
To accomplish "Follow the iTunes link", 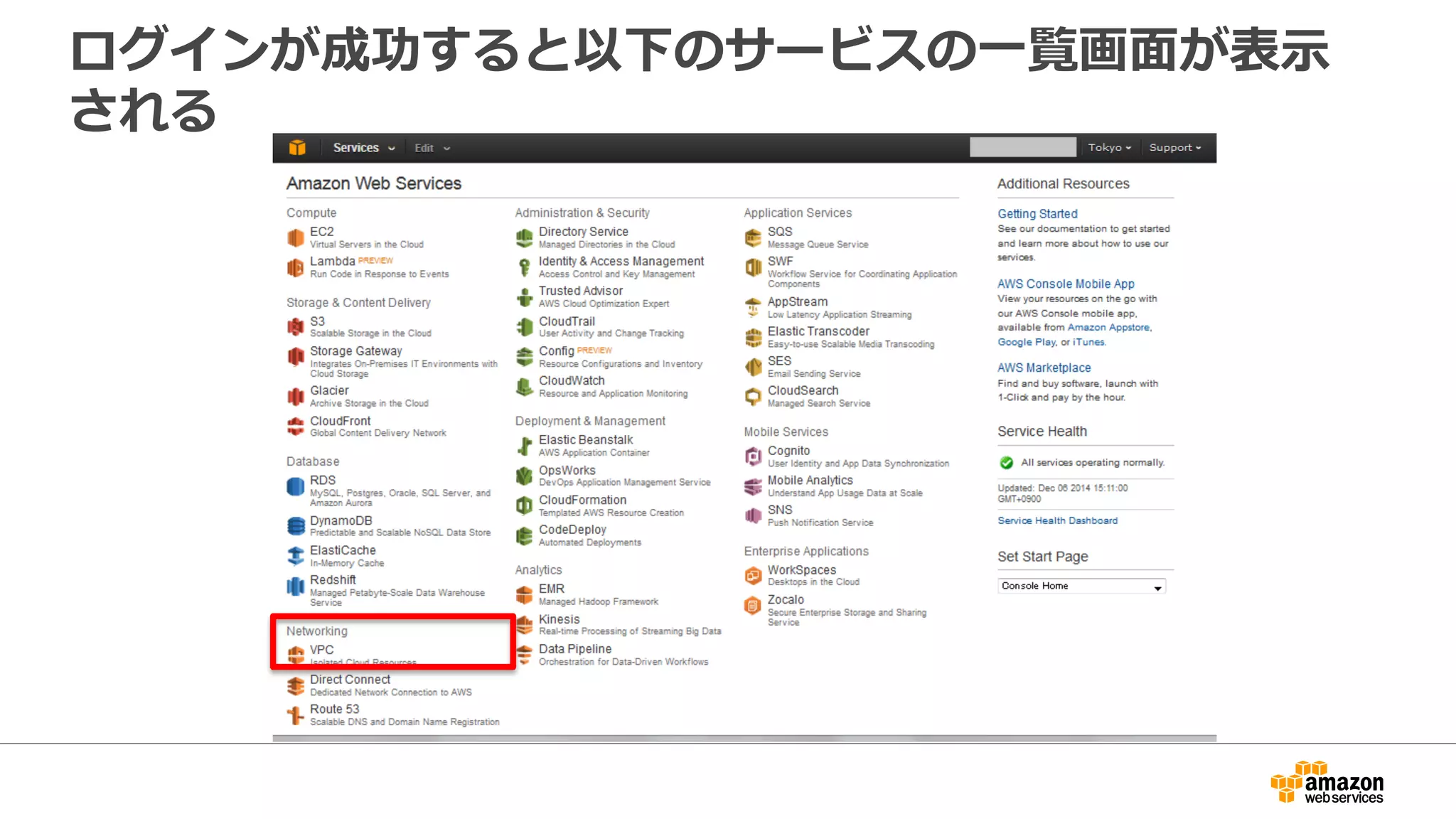I will pyautogui.click(x=1088, y=342).
